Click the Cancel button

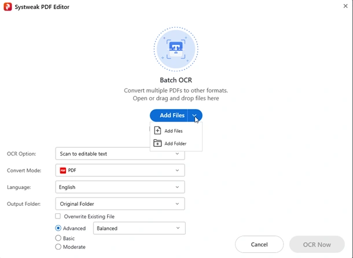pyautogui.click(x=259, y=245)
